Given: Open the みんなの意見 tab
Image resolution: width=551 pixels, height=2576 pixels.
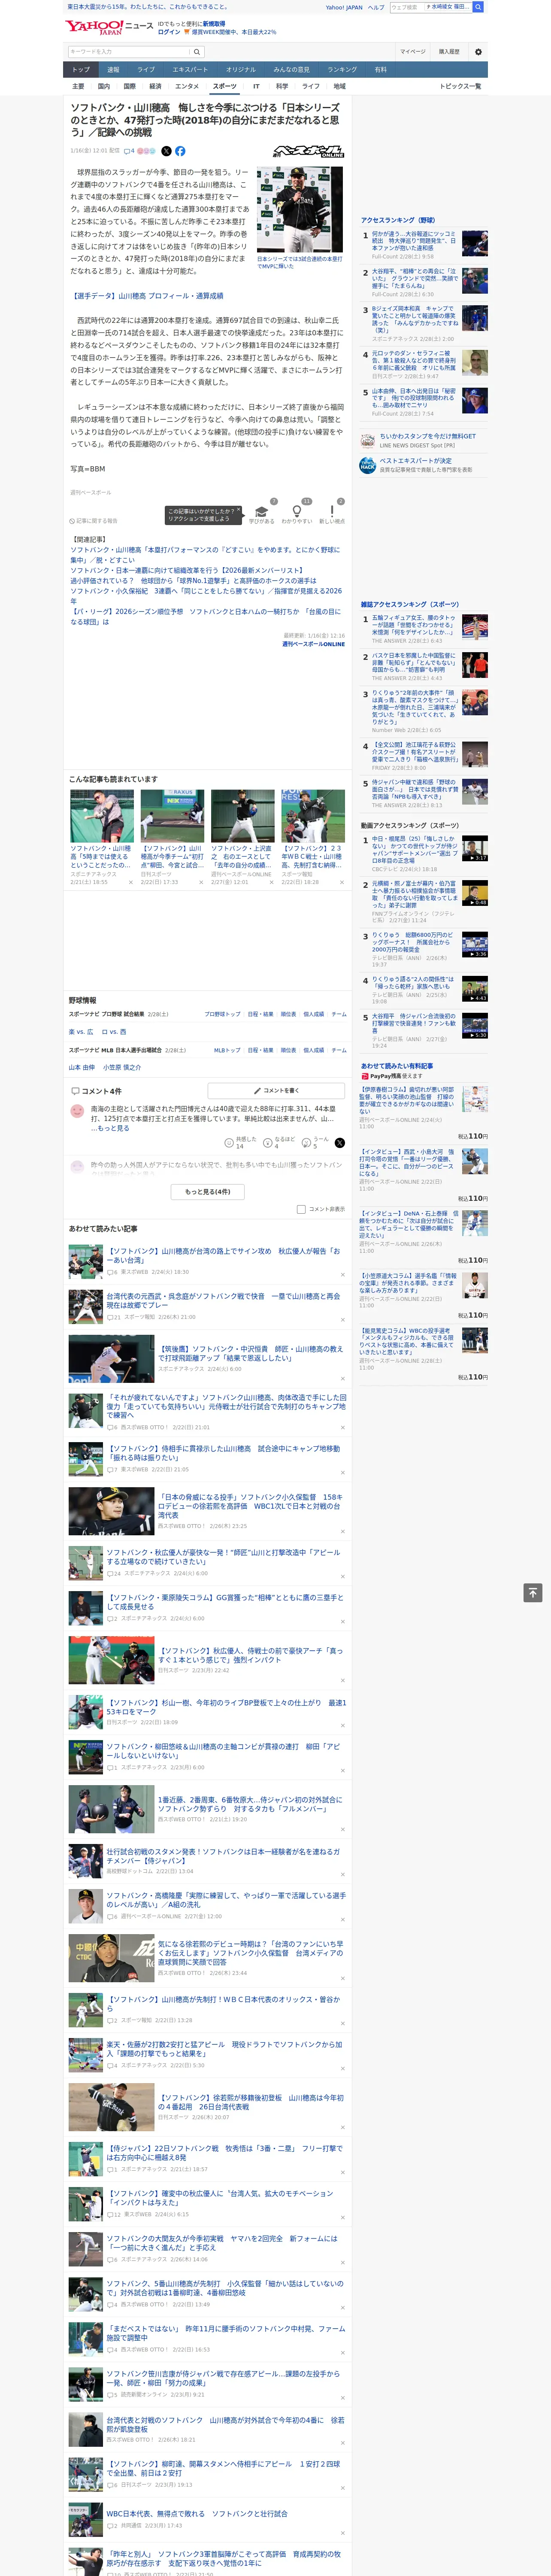Looking at the screenshot, I should point(291,70).
